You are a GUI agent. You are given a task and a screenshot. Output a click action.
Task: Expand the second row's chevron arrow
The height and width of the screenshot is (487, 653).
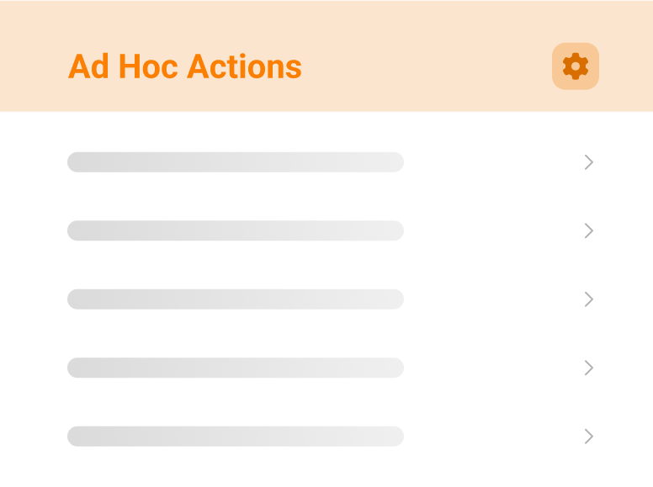pos(589,230)
